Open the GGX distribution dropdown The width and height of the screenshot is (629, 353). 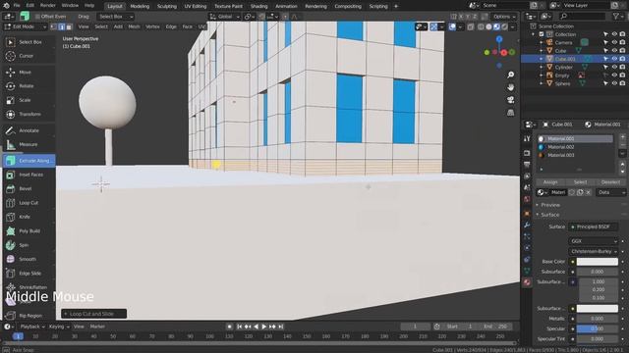[x=594, y=241]
